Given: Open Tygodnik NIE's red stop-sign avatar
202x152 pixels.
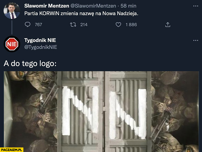Looking at the screenshot, I should coord(12,44).
